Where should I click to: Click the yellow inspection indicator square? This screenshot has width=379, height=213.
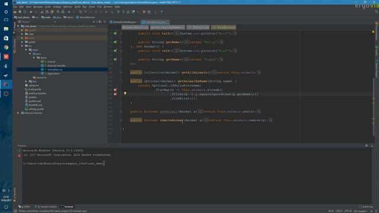(x=373, y=31)
